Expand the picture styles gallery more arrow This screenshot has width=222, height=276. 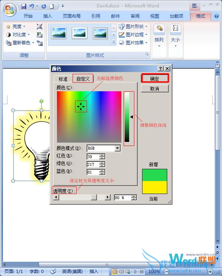114,42
